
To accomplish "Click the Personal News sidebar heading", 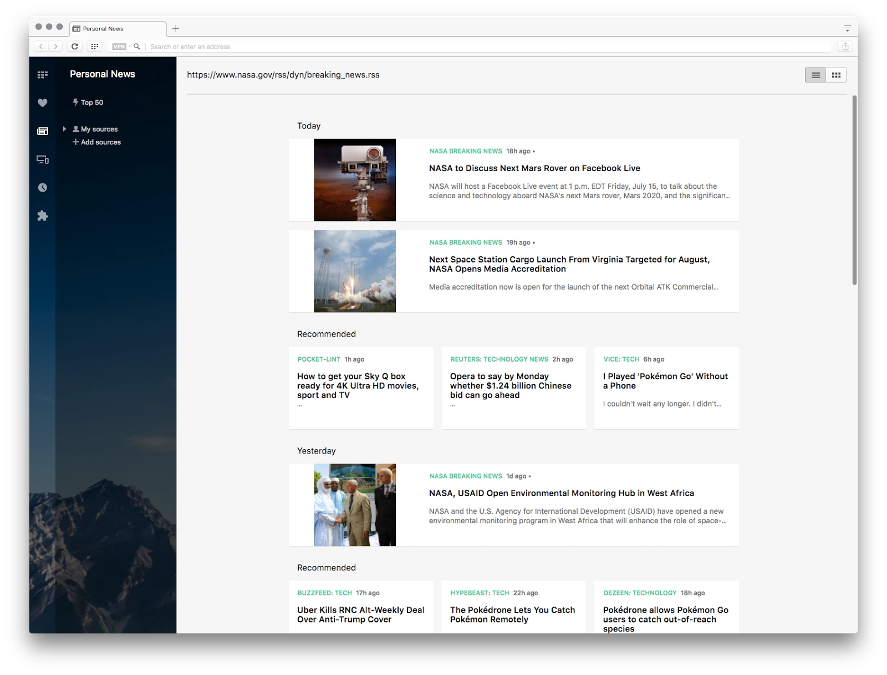I will 103,74.
